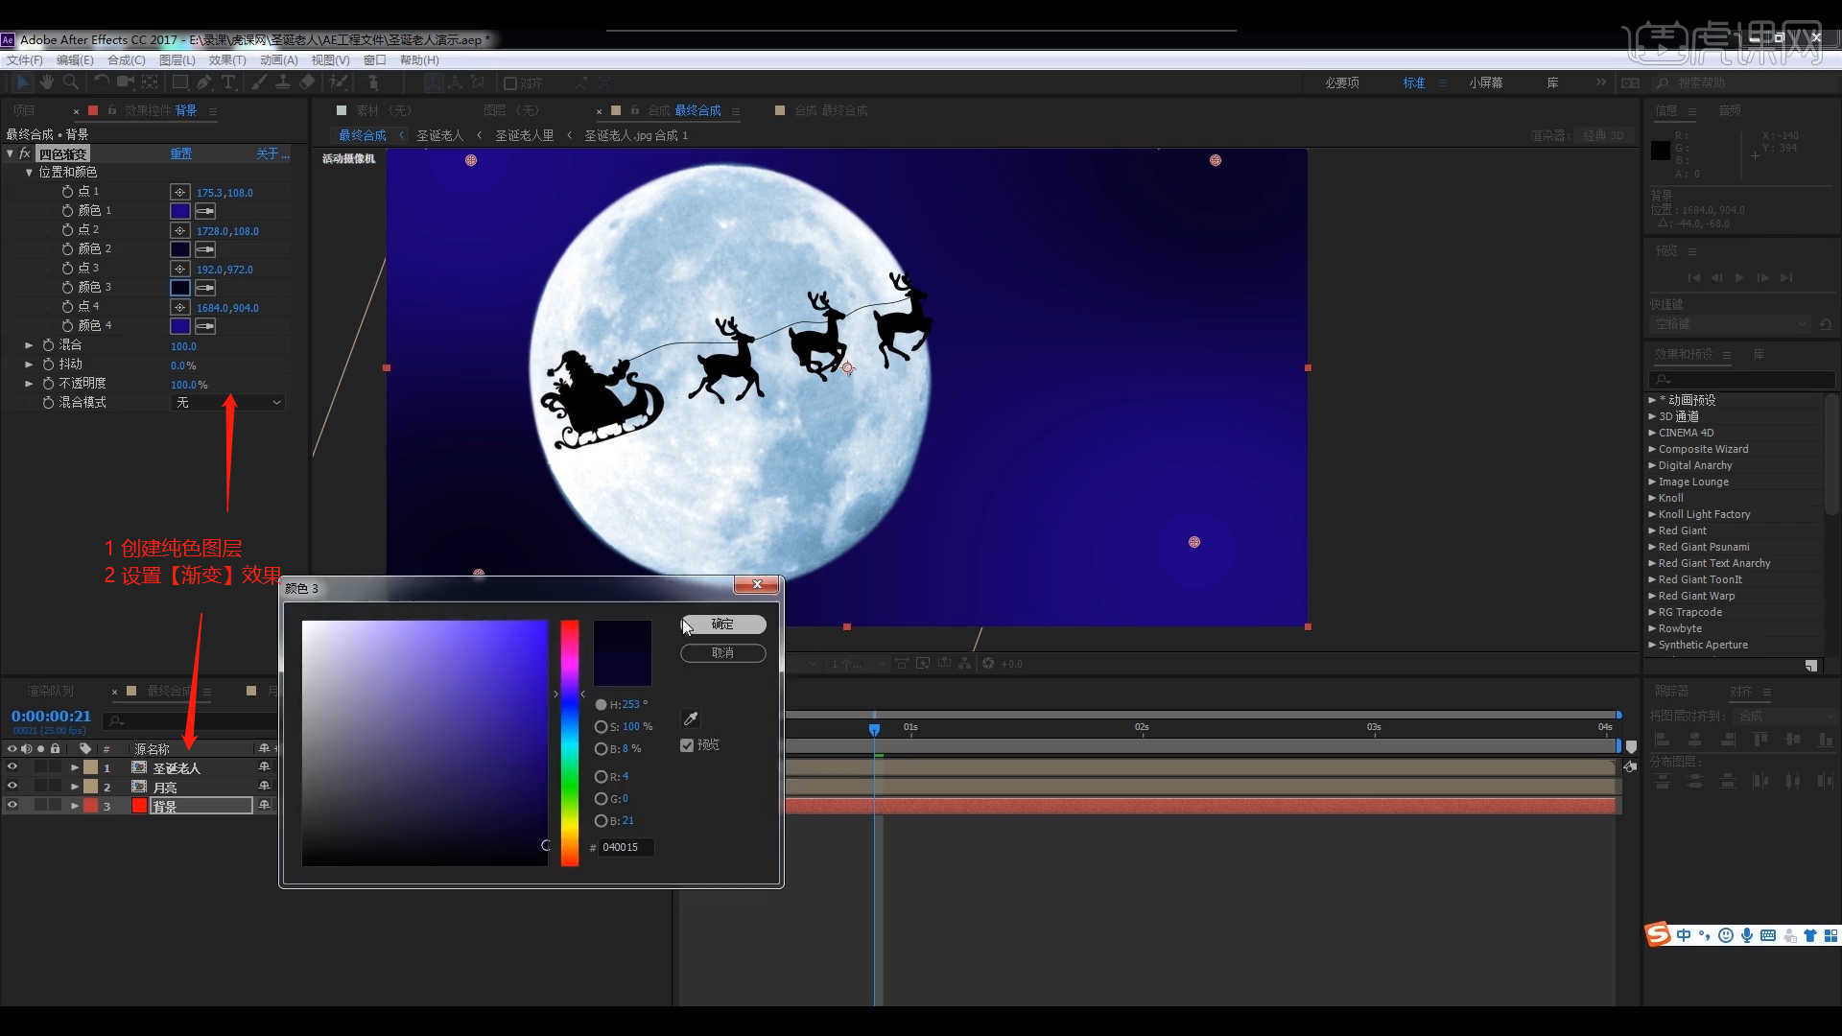1842x1036 pixels.
Task: Hide the 背景 layer
Action: (x=12, y=806)
